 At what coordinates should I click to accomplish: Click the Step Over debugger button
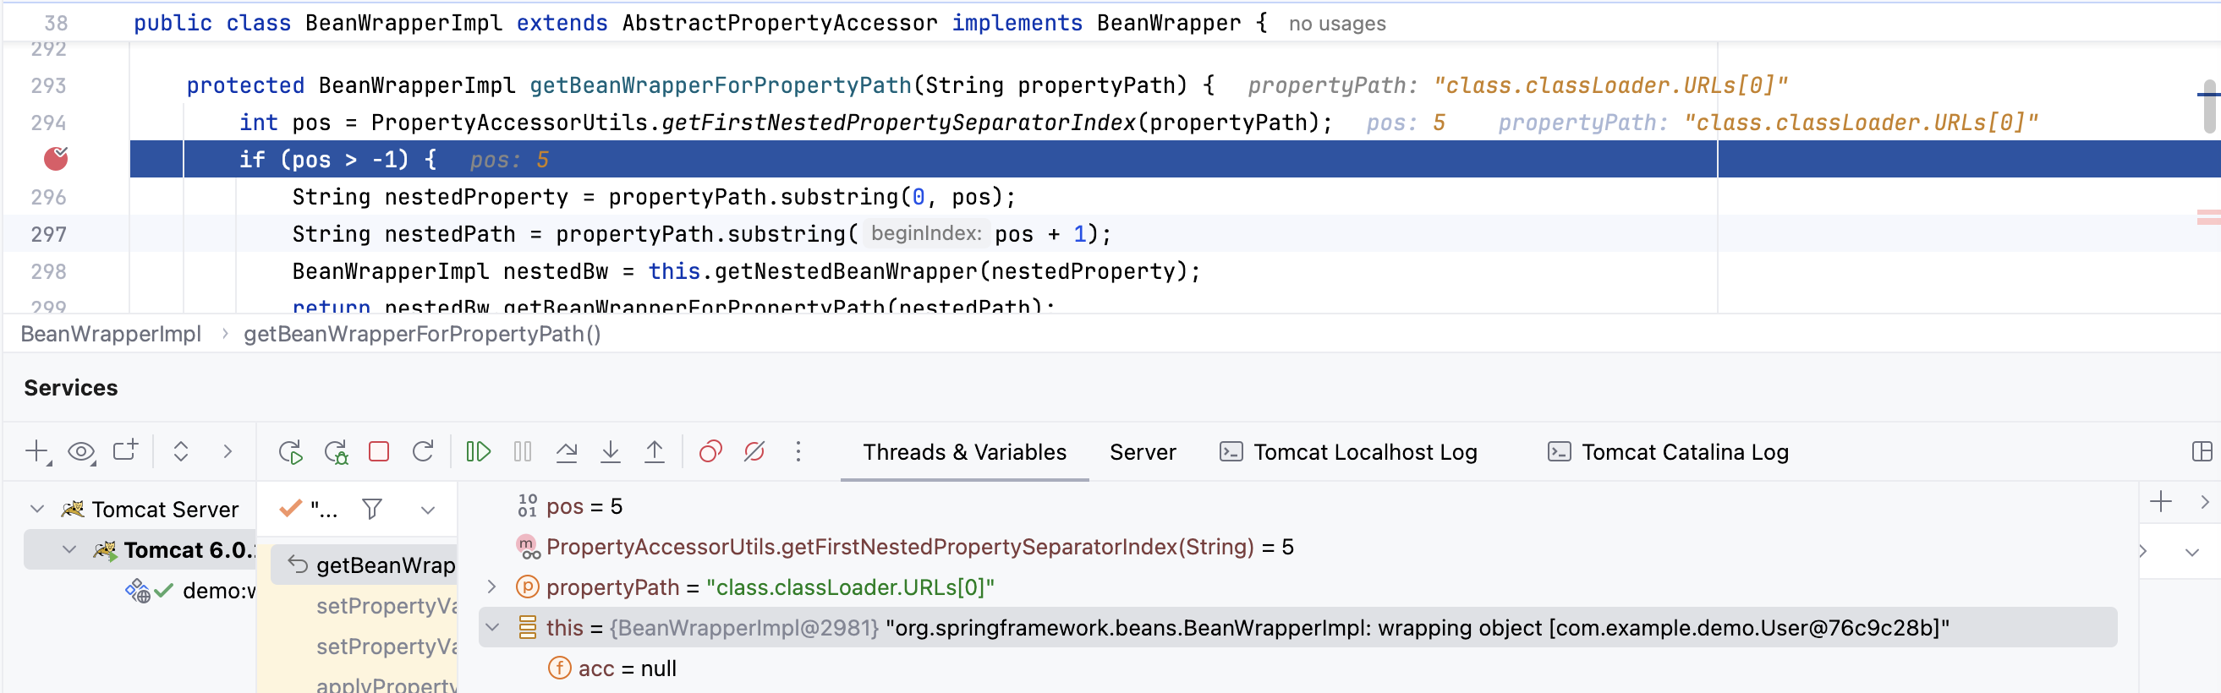567,451
